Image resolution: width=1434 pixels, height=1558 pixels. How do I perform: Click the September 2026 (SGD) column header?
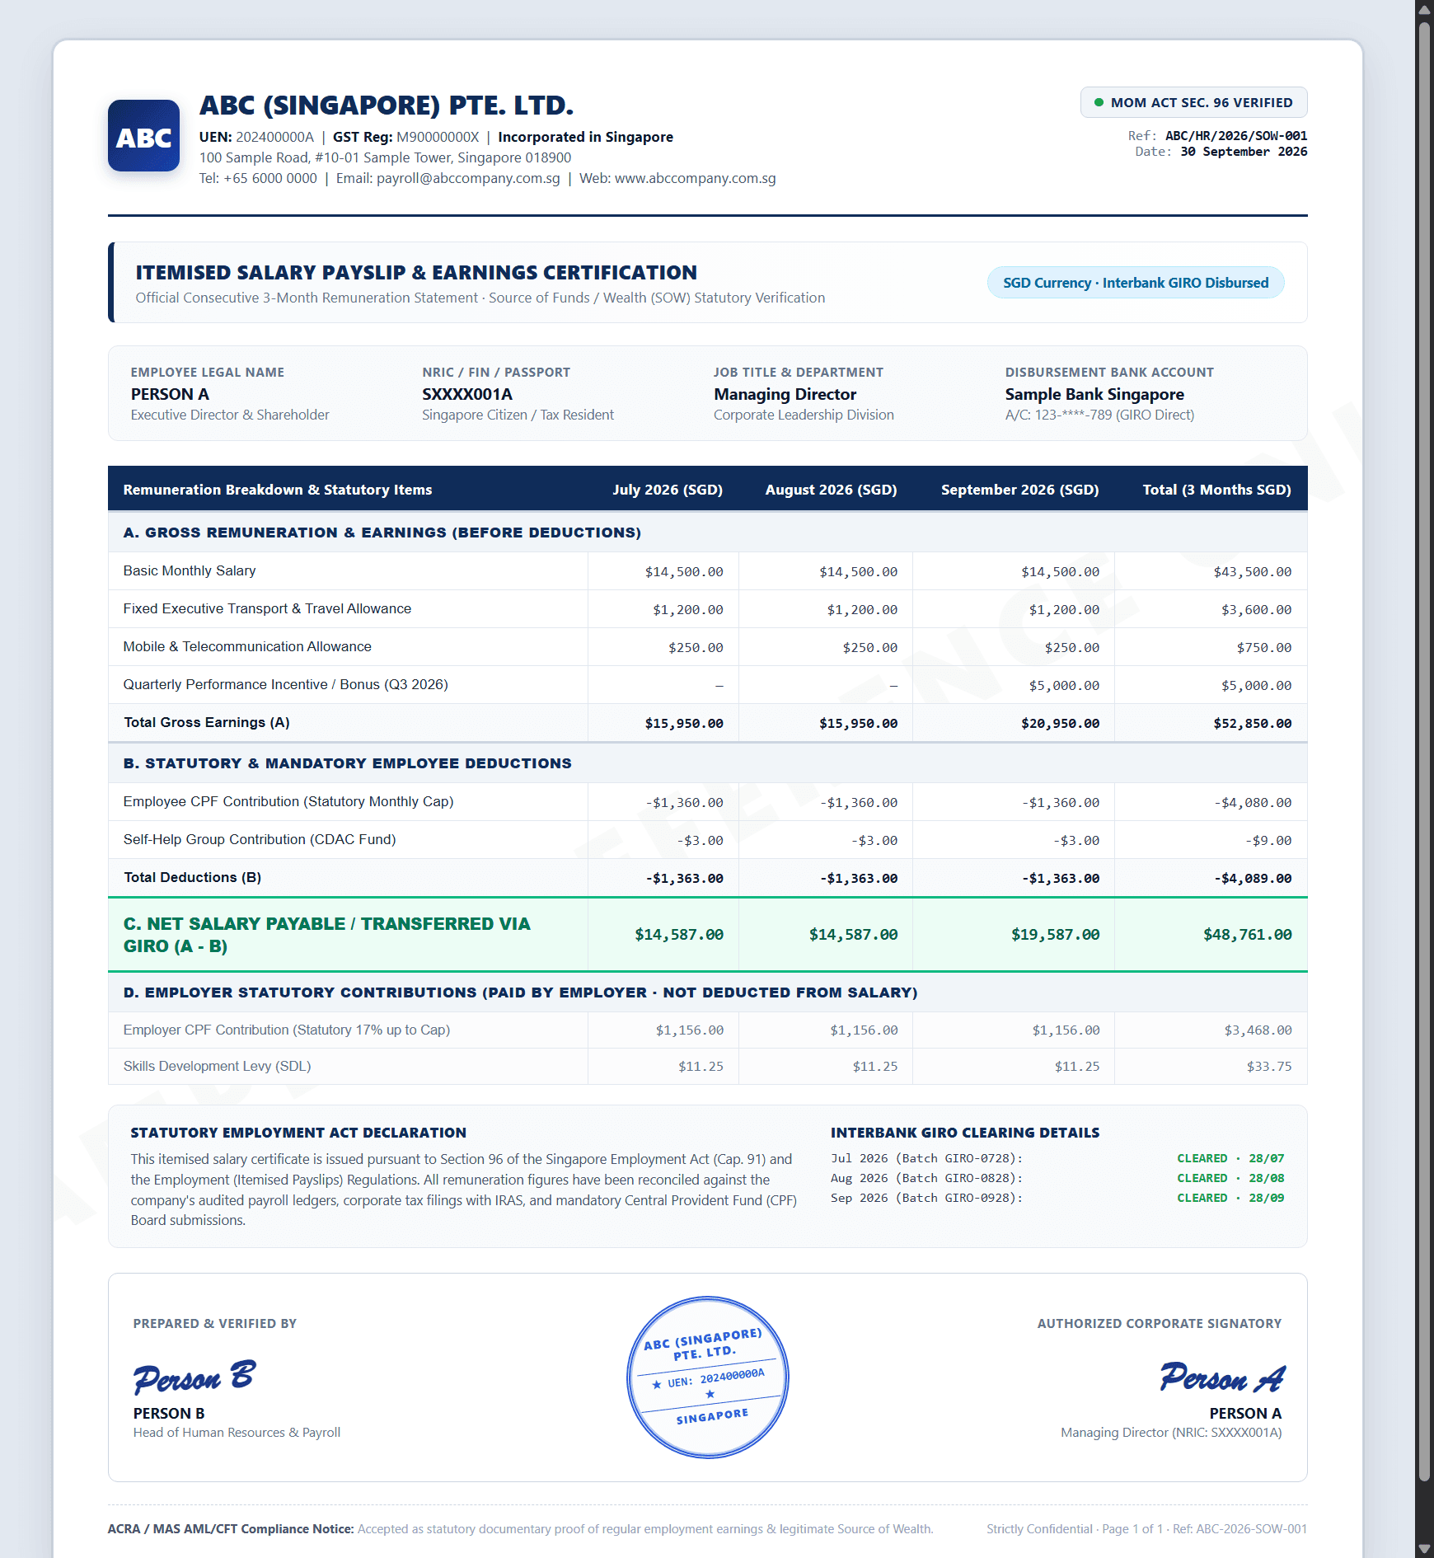(1020, 490)
